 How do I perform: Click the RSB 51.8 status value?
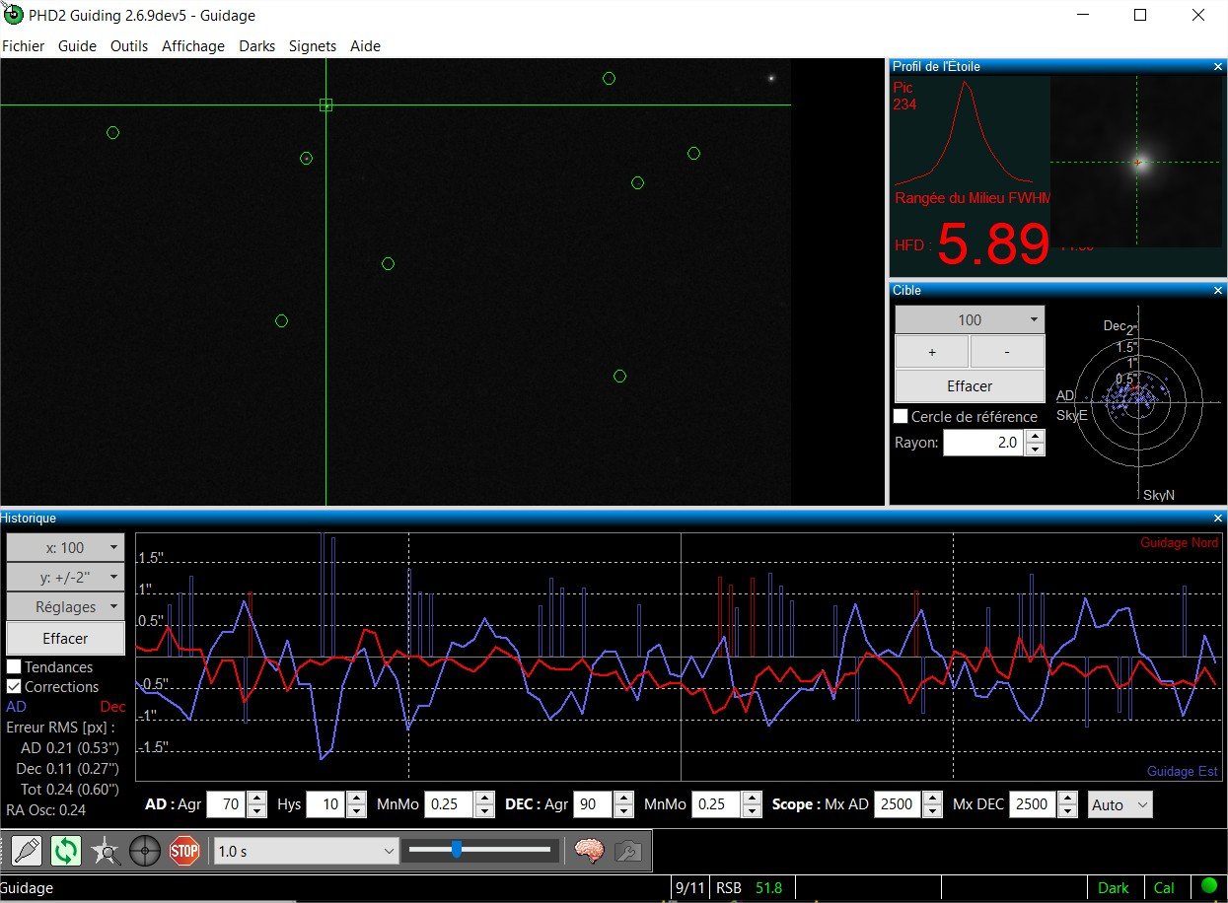point(749,887)
